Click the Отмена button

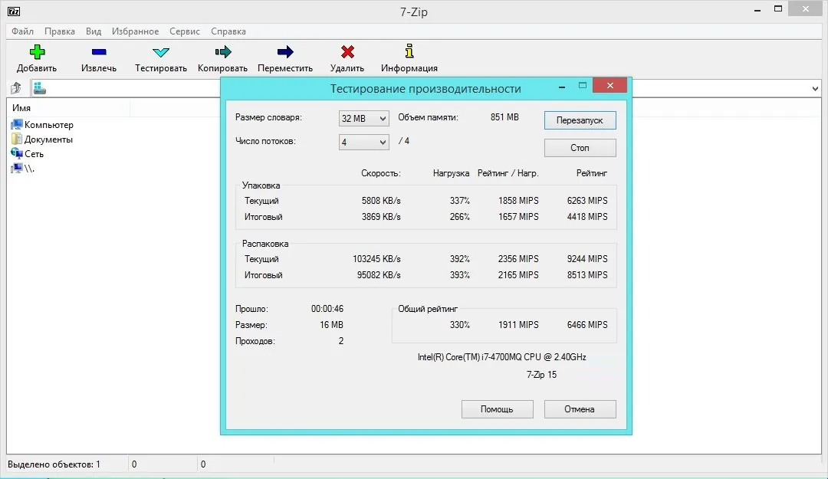pos(580,409)
